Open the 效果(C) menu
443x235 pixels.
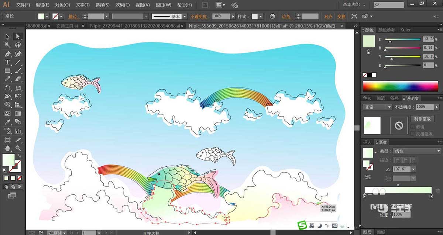tap(122, 5)
